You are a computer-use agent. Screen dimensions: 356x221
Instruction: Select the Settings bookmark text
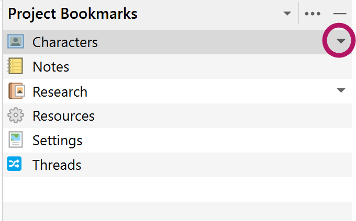click(x=57, y=141)
